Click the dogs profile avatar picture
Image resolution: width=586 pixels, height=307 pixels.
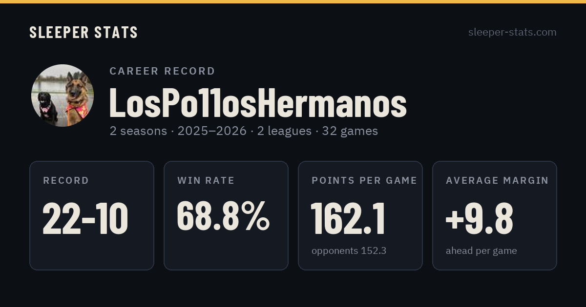tap(63, 96)
